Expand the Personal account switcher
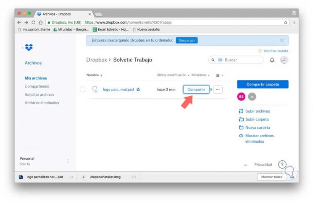Viewport: 313px width, 203px height. pos(68,161)
